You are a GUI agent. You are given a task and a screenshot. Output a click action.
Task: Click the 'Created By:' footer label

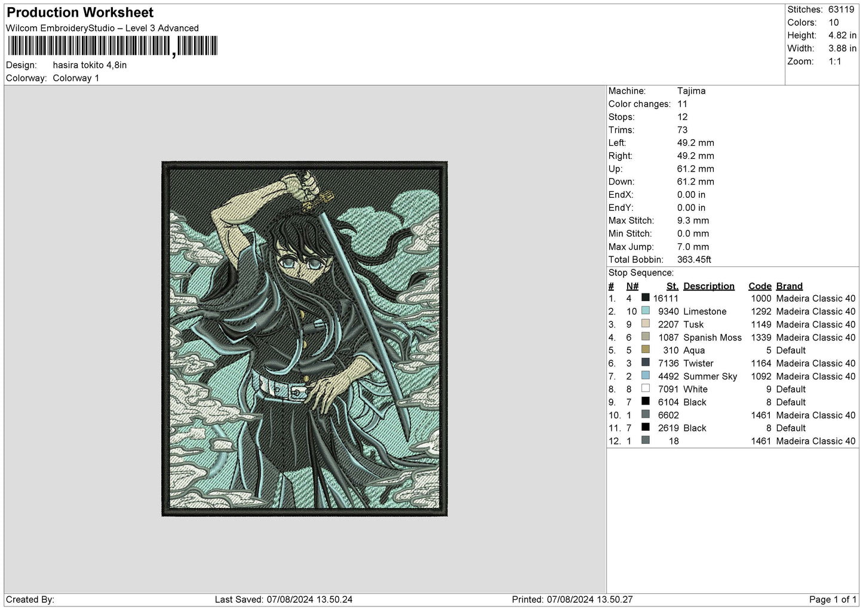[x=30, y=600]
